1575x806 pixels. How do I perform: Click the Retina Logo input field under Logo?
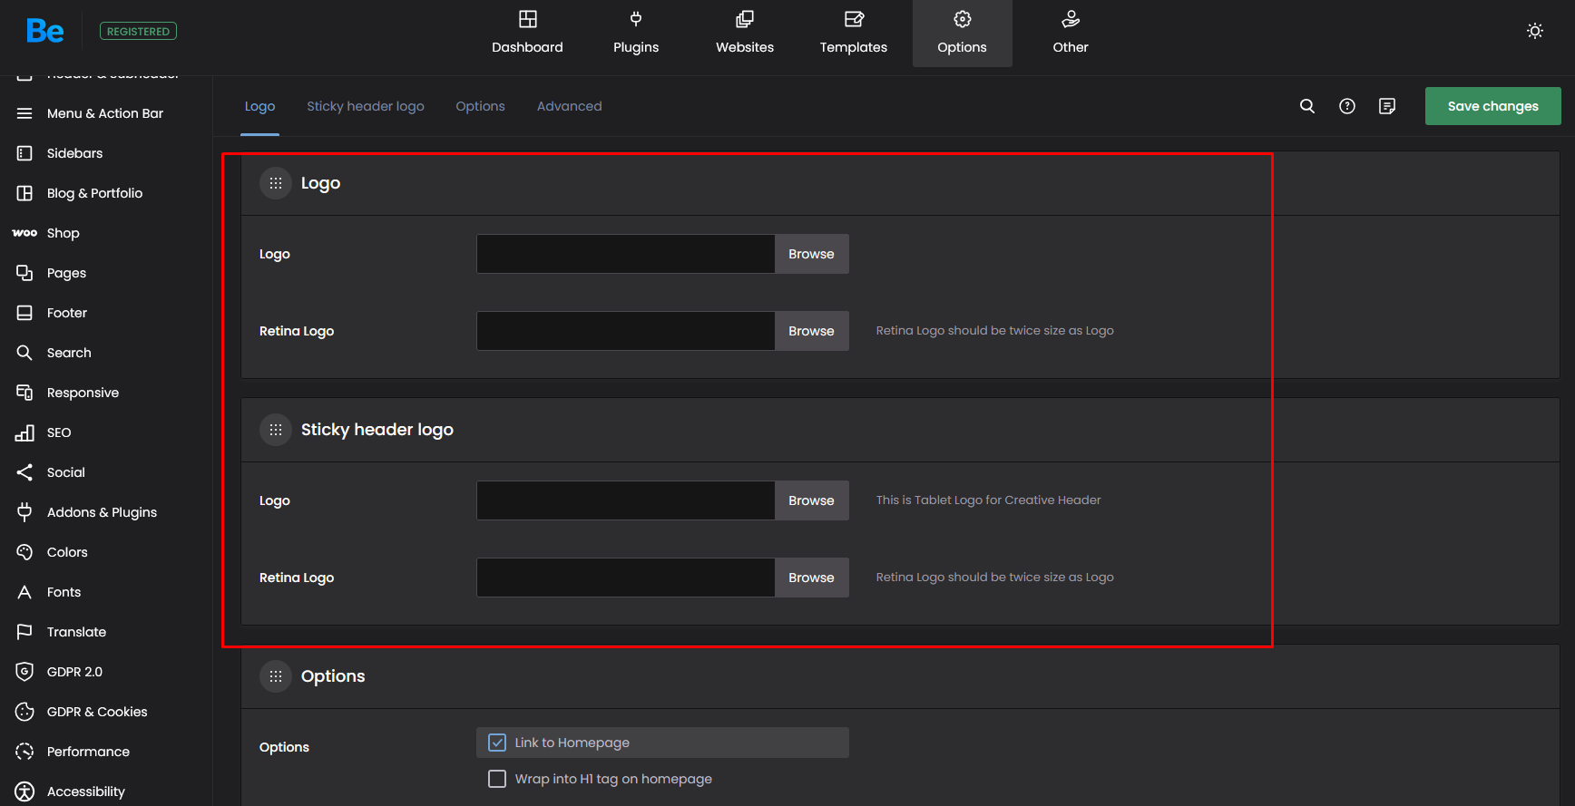coord(626,331)
